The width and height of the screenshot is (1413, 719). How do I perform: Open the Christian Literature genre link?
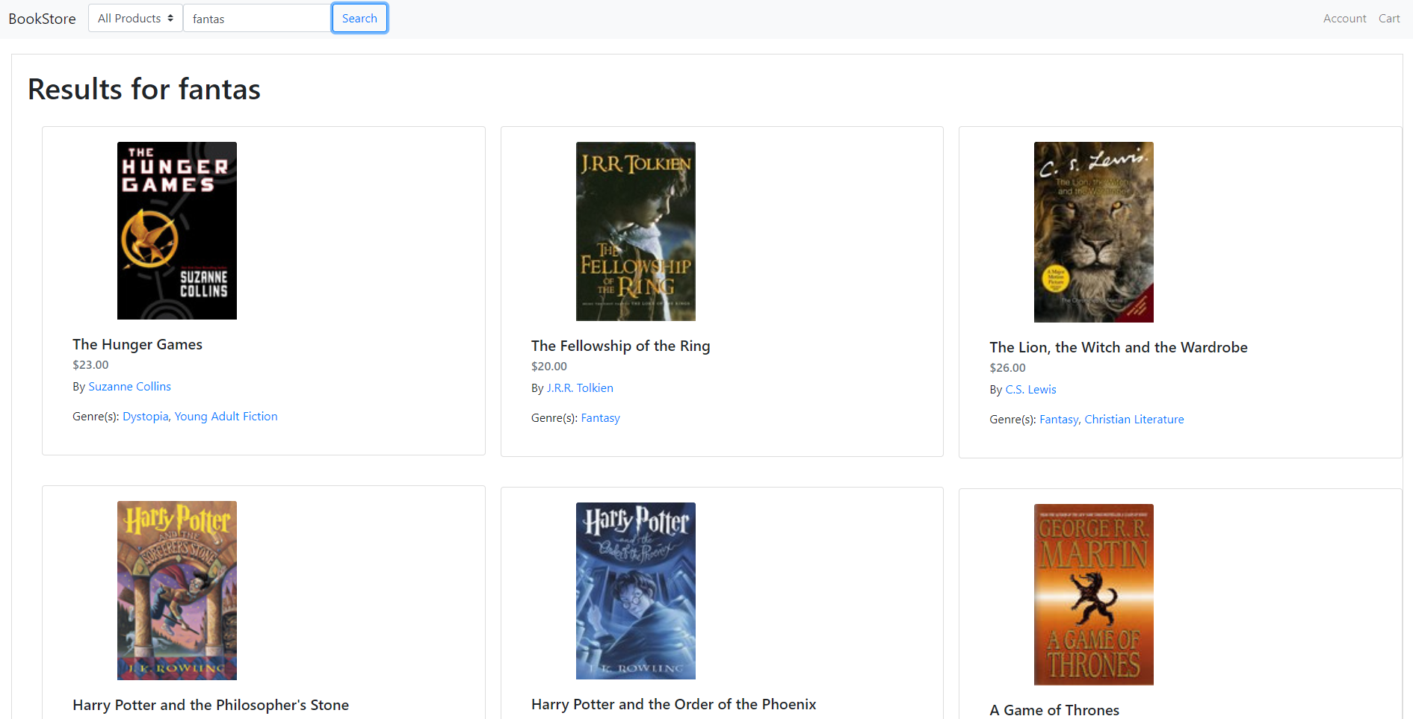[x=1134, y=420]
